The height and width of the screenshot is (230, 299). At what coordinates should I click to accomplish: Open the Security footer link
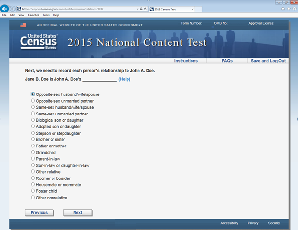274,223
